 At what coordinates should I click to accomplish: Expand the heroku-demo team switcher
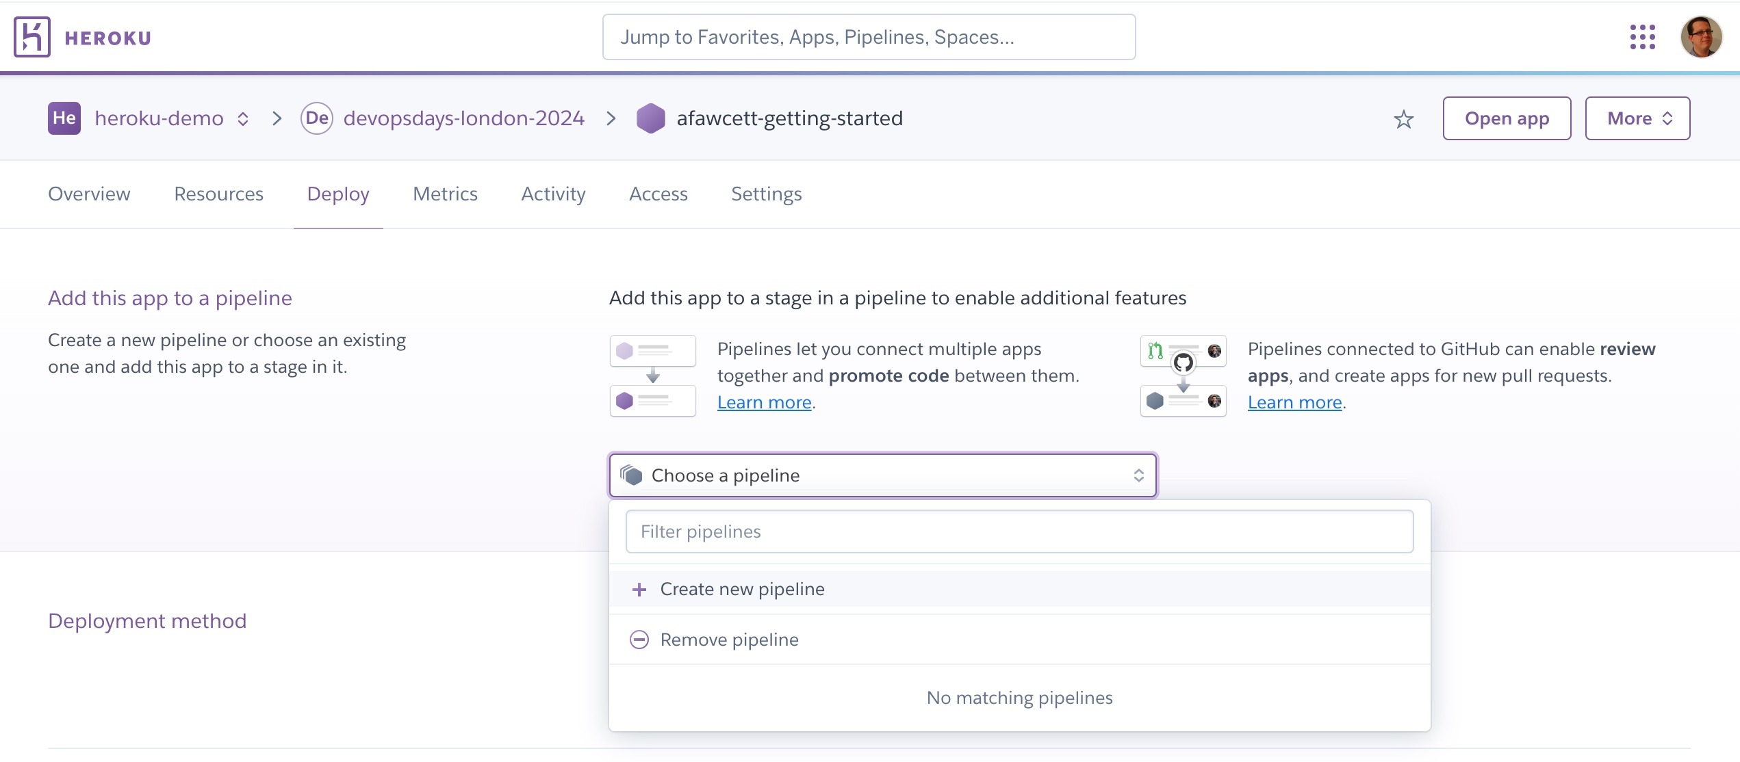coord(243,119)
